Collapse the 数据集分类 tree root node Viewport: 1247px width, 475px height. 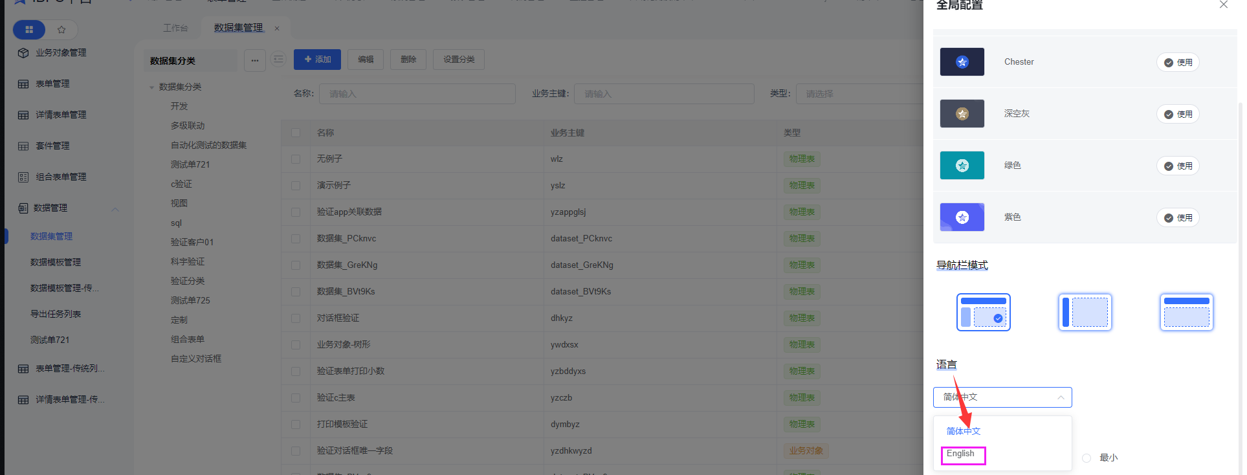(152, 87)
